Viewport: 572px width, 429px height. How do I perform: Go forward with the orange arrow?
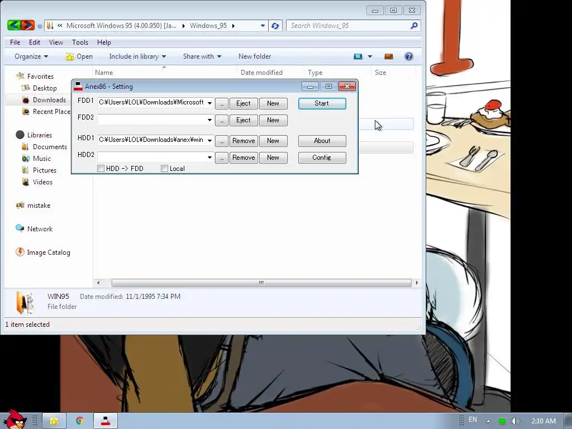[28, 25]
